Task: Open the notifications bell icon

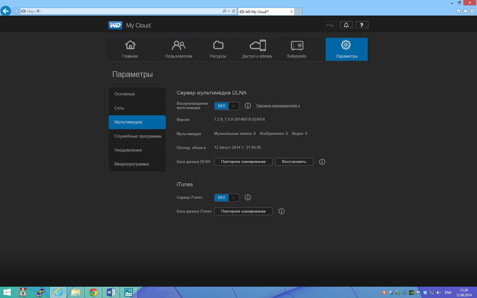Action: [x=346, y=25]
